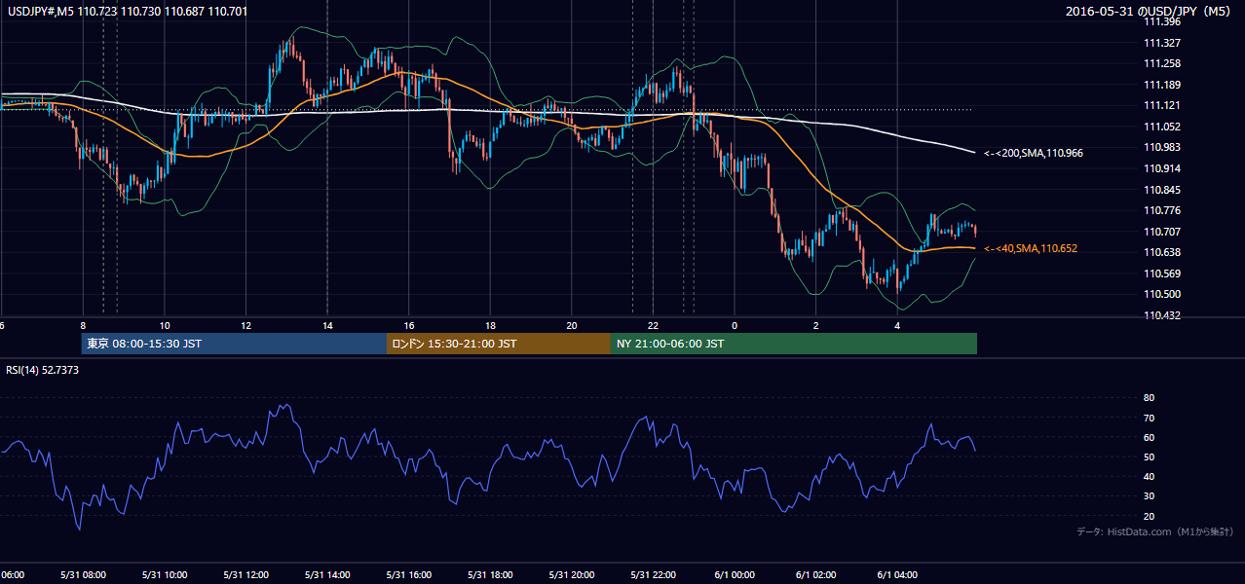This screenshot has width=1245, height=584.
Task: Click the RSI scale value 70
Action: [x=1149, y=418]
